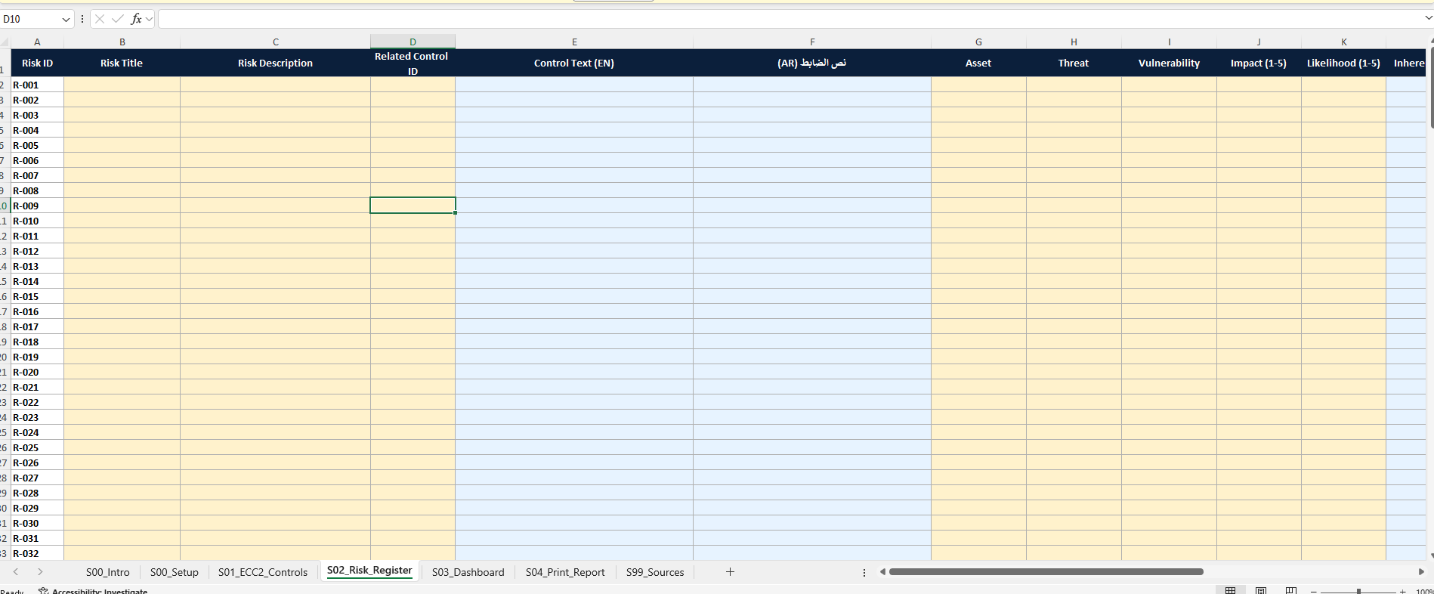
Task: Click the formula bar three-dot options handle
Action: click(82, 19)
